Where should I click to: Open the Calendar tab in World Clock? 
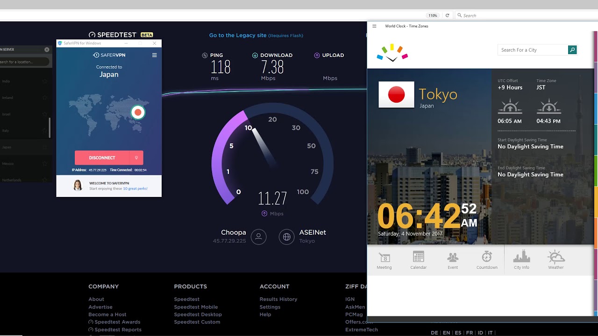(x=419, y=260)
